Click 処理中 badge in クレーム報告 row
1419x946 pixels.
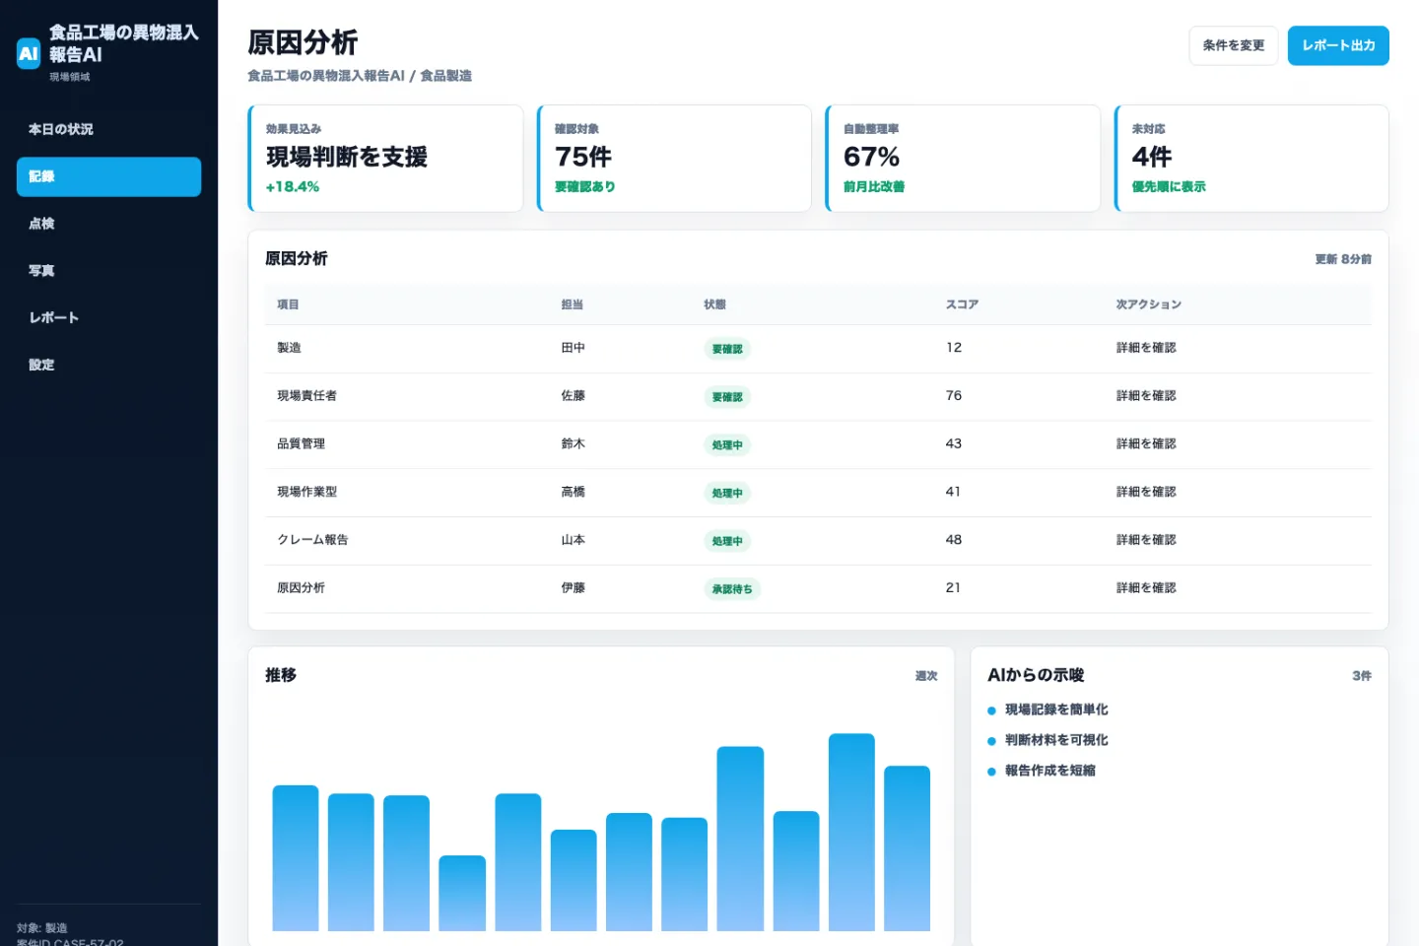pos(727,541)
